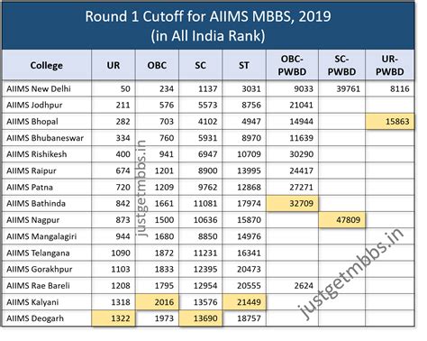Click the OBC column header
Viewport: 427px width, 341px height.
(x=157, y=65)
